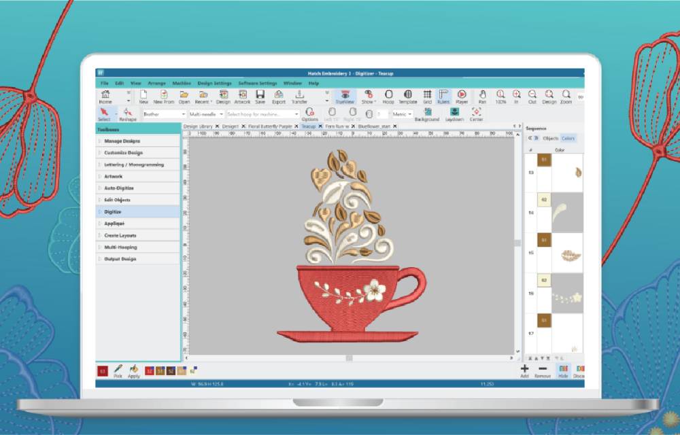Toggle the Grid display icon
Image resolution: width=680 pixels, height=435 pixels.
(427, 96)
